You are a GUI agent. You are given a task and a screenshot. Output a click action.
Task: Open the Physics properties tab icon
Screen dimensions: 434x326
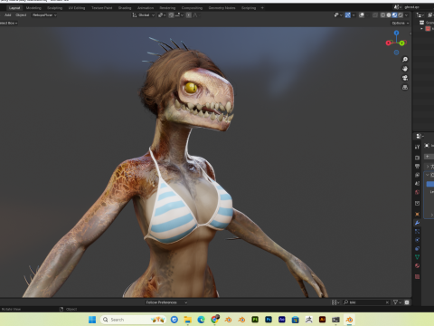point(417,240)
